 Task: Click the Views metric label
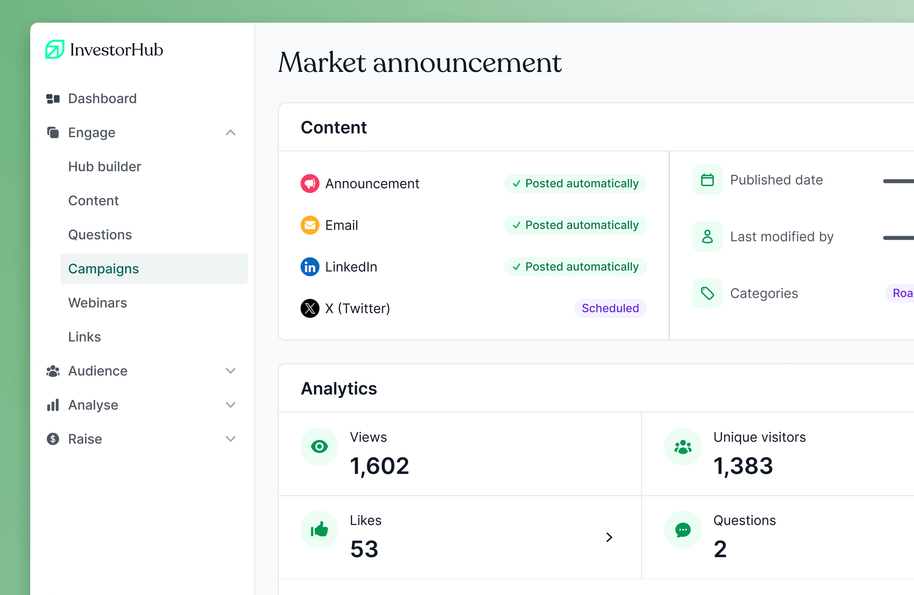tap(368, 437)
